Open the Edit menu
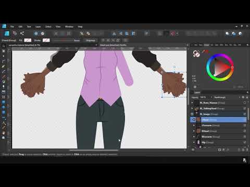This screenshot has height=187, width=250. 20,26
